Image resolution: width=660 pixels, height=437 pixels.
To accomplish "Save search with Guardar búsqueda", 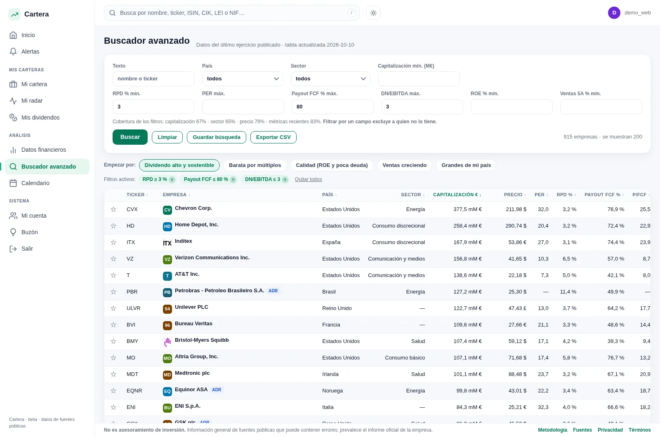I will (217, 137).
